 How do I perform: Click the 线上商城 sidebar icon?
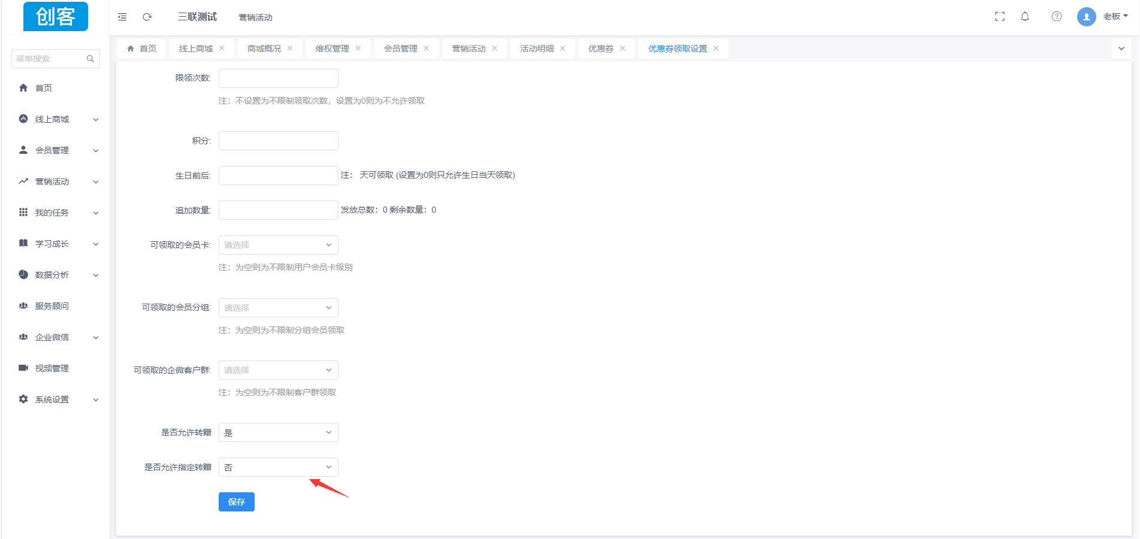click(x=23, y=119)
